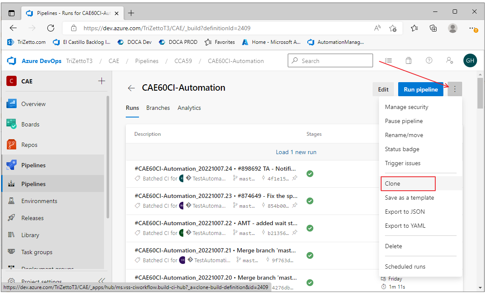Click the Run pipeline button
Viewport: 486px width, 295px height.
point(421,89)
